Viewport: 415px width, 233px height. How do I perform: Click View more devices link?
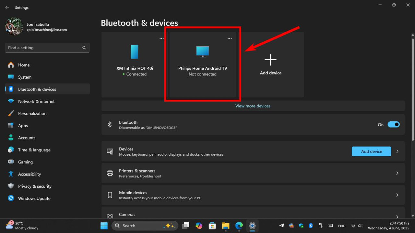tap(253, 106)
